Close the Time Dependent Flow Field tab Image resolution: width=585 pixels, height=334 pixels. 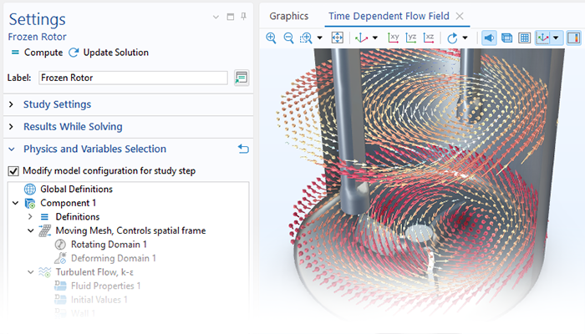tap(460, 16)
